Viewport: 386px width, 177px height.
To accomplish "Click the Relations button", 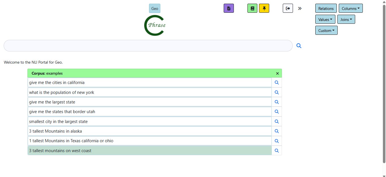I will pos(326,8).
